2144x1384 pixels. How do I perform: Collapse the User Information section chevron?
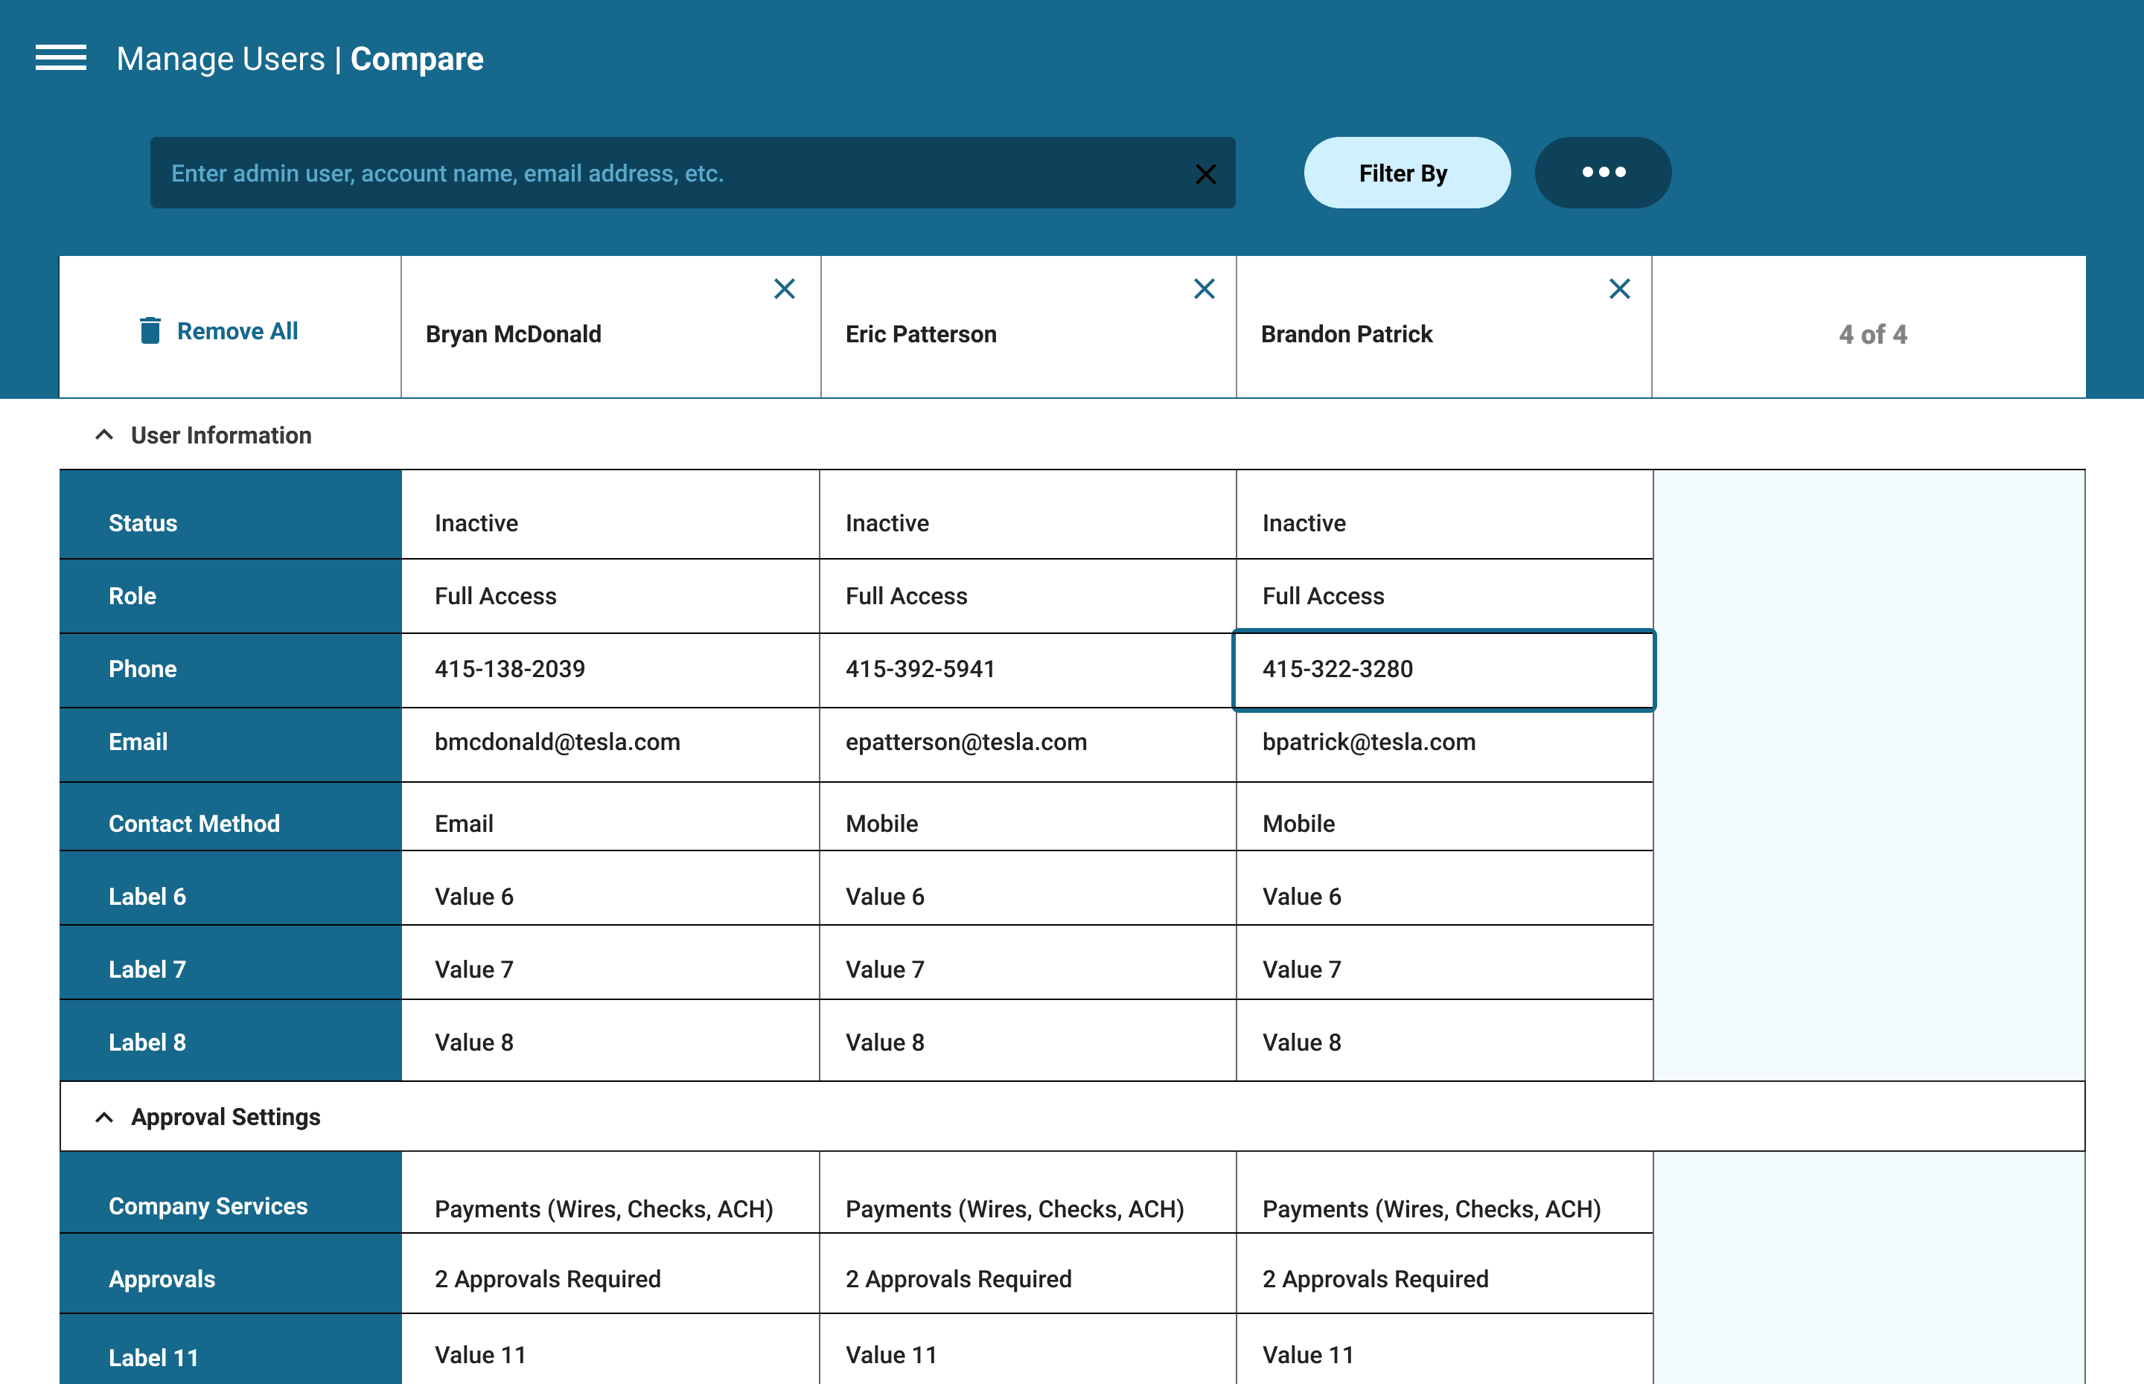tap(104, 435)
